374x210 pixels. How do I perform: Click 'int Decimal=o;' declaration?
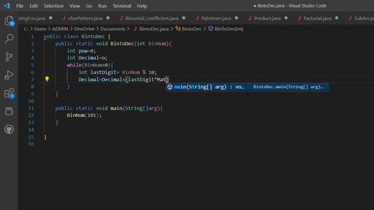[x=87, y=58]
